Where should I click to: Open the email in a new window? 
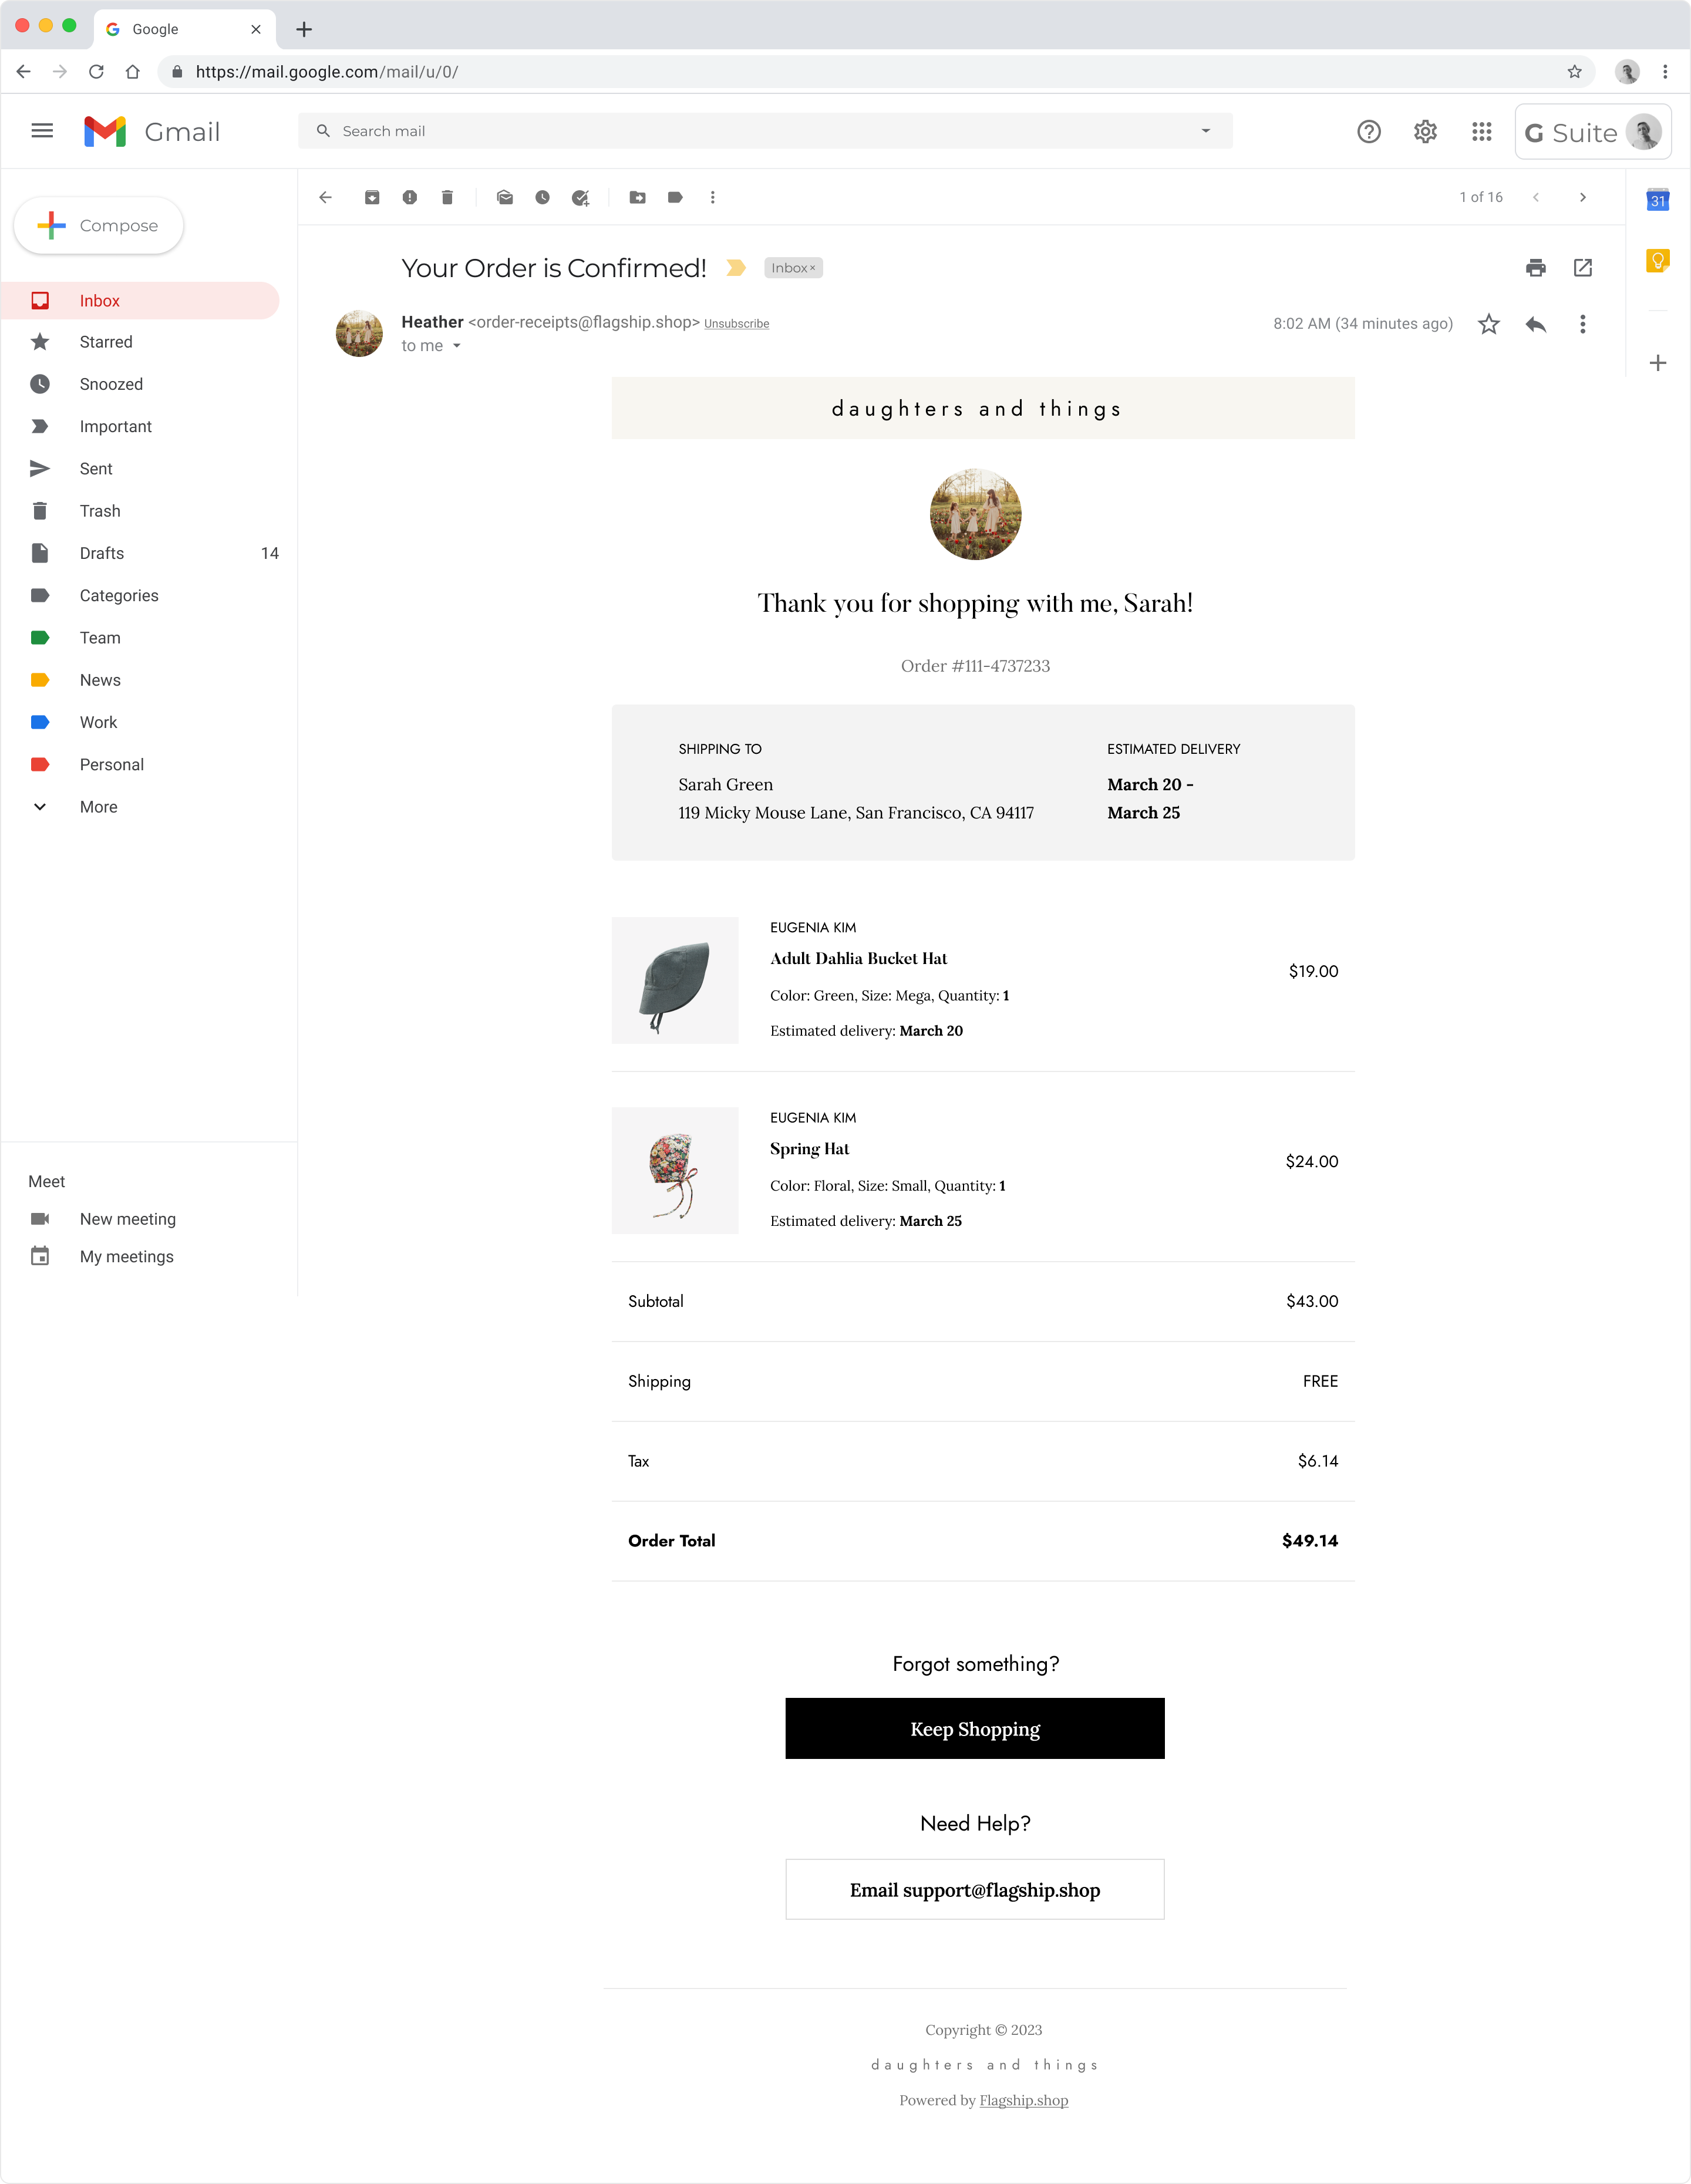[1583, 267]
